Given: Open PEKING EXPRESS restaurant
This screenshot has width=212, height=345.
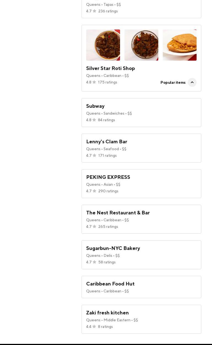Looking at the screenshot, I should pos(108,177).
